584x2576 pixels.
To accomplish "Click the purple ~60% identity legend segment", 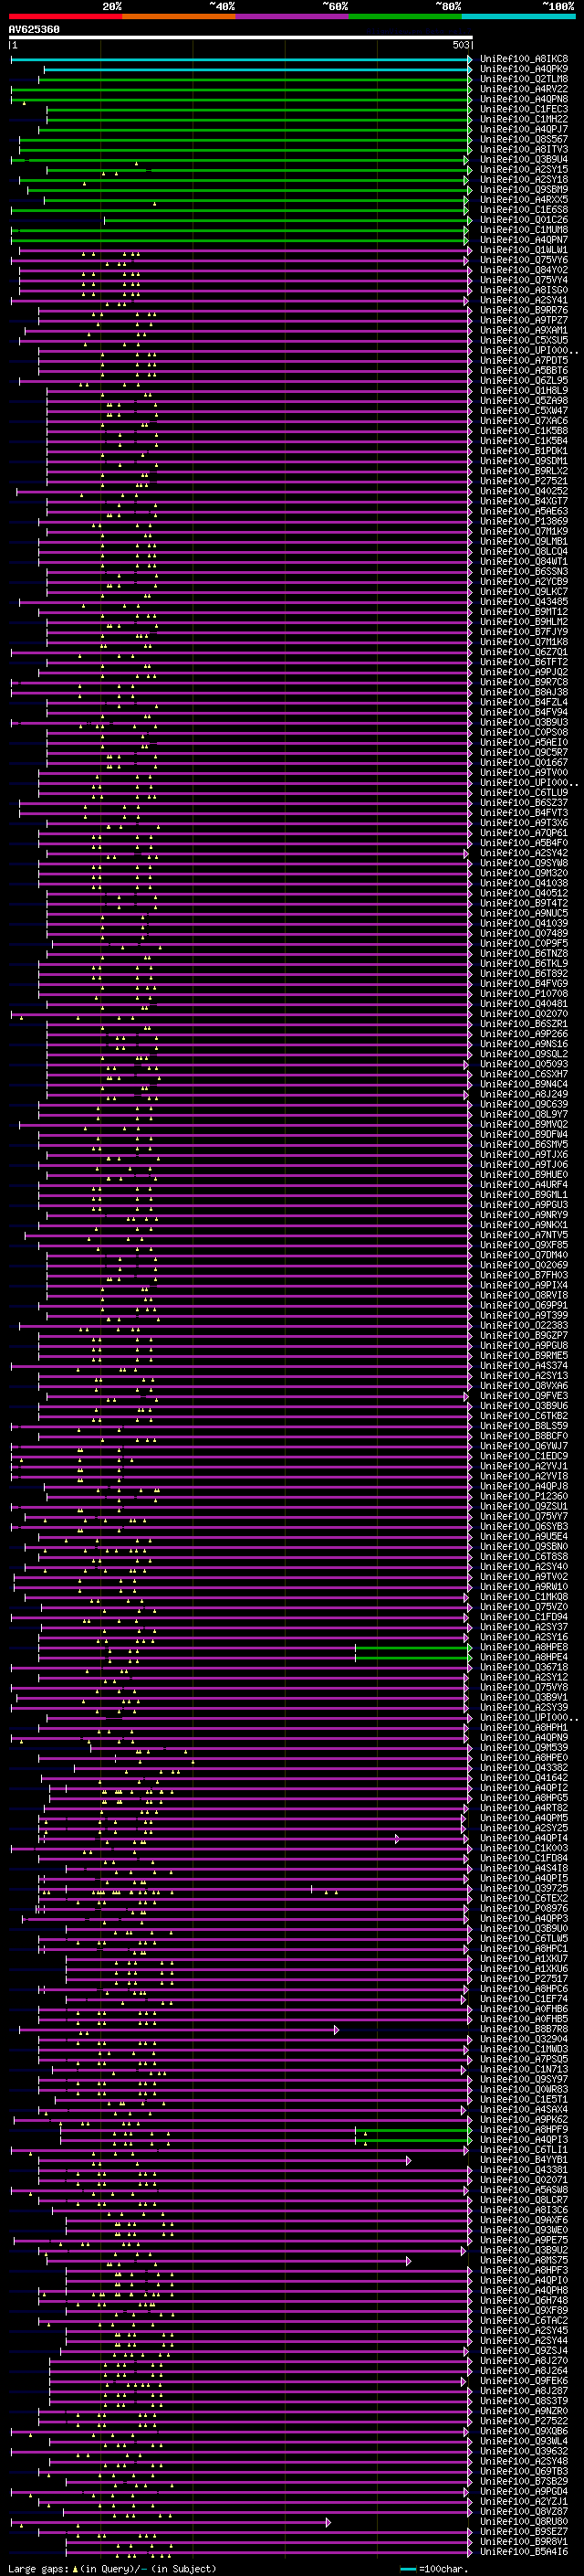I will pos(293,16).
